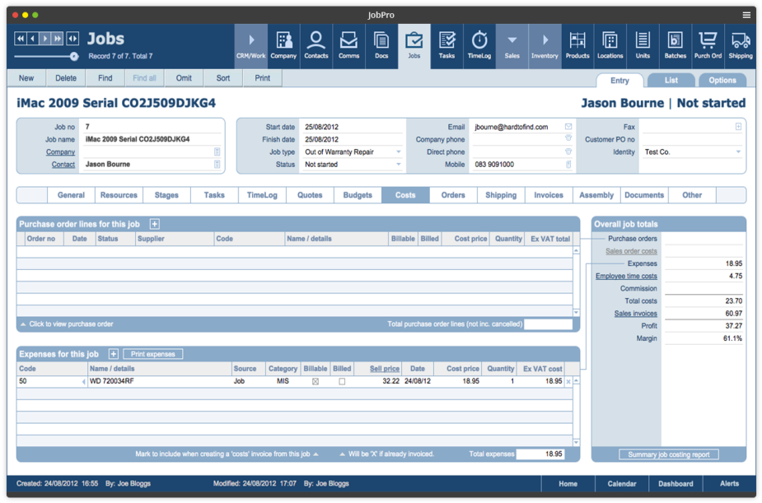Follow the Employee time costs link
762x503 pixels.
[x=626, y=277]
